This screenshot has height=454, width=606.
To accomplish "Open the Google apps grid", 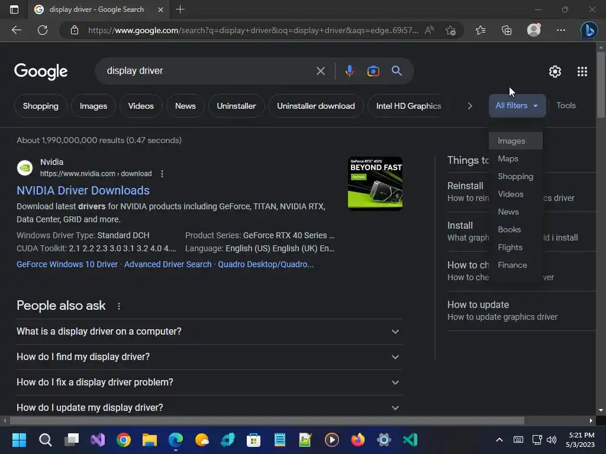I will click(x=582, y=72).
